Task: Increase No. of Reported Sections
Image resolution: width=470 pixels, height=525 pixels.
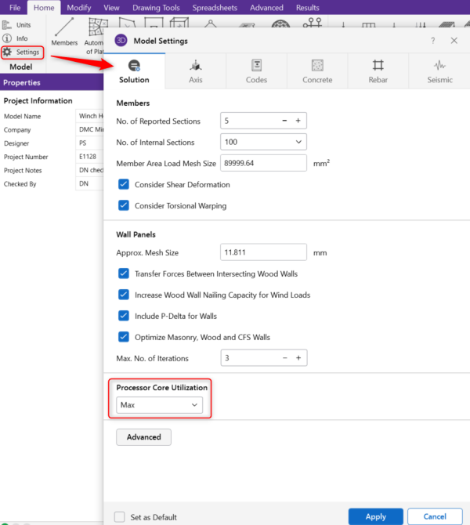Action: pos(298,121)
